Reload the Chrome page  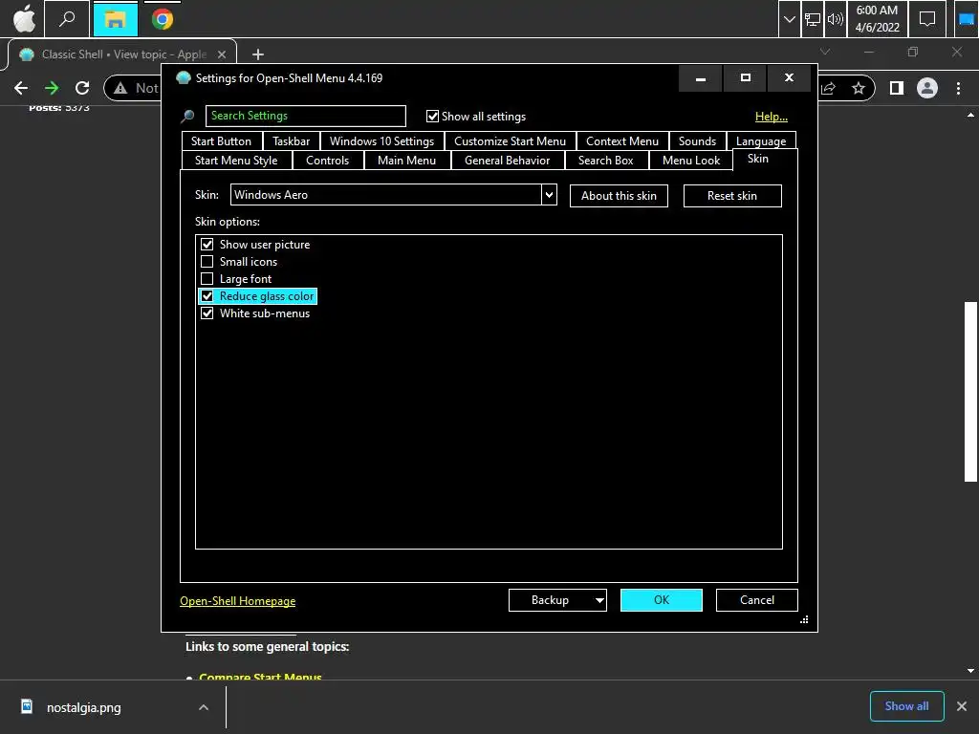(82, 88)
